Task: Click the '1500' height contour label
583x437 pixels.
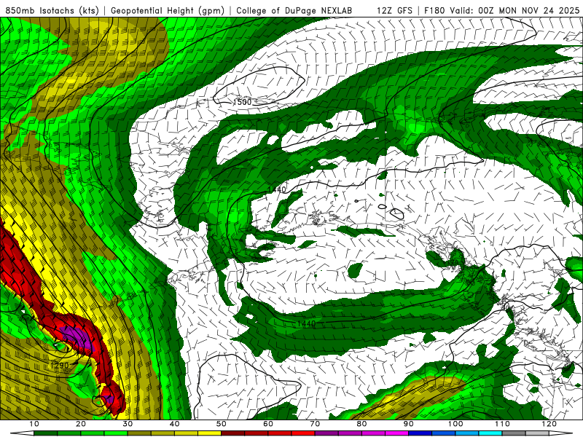Action: click(242, 102)
